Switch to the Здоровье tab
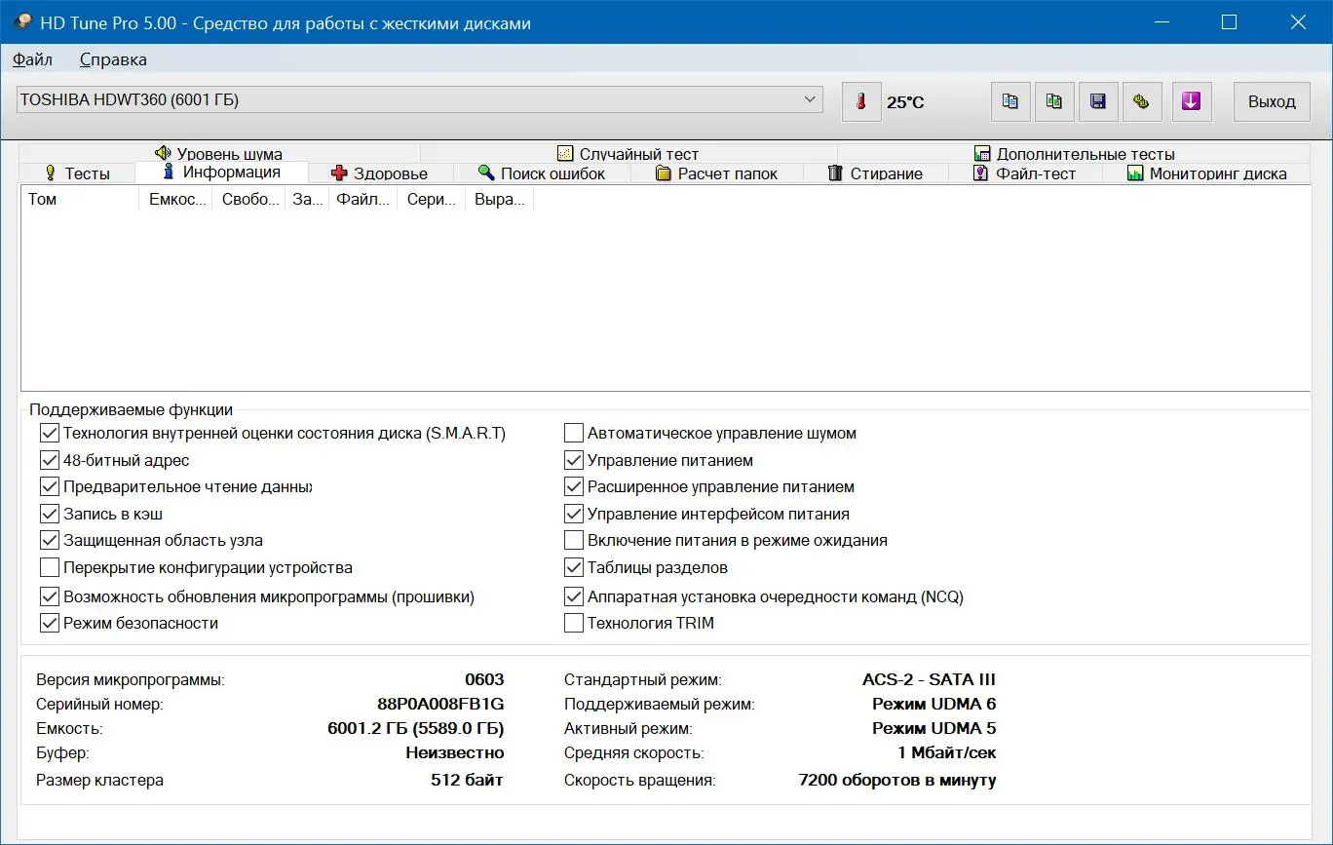 click(x=380, y=173)
